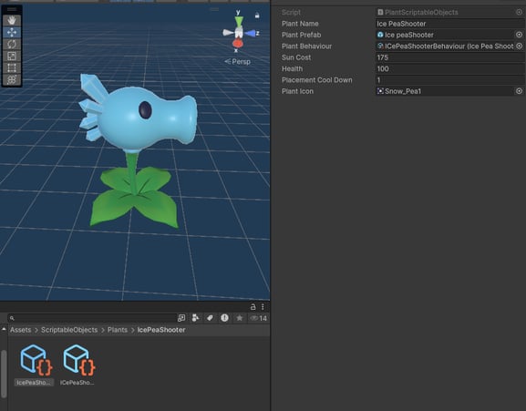Click the scene tools overlay drag handle
526x411 pixels.
coord(12,9)
